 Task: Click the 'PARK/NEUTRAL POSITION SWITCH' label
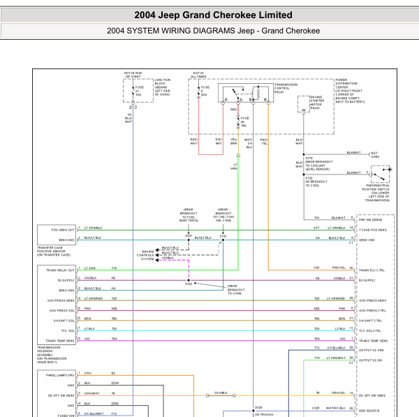tap(377, 187)
